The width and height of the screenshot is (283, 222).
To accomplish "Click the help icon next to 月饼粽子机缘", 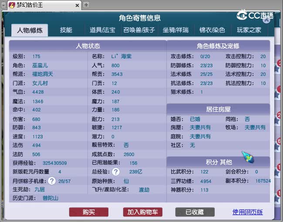I will point(52,181).
